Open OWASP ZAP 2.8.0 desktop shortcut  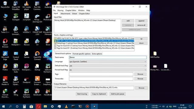tap(37, 31)
